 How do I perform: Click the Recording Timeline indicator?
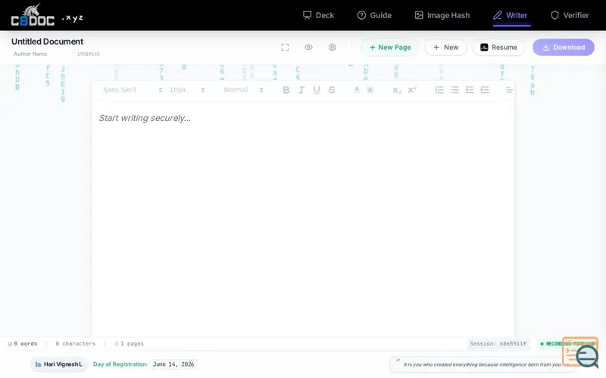[567, 344]
